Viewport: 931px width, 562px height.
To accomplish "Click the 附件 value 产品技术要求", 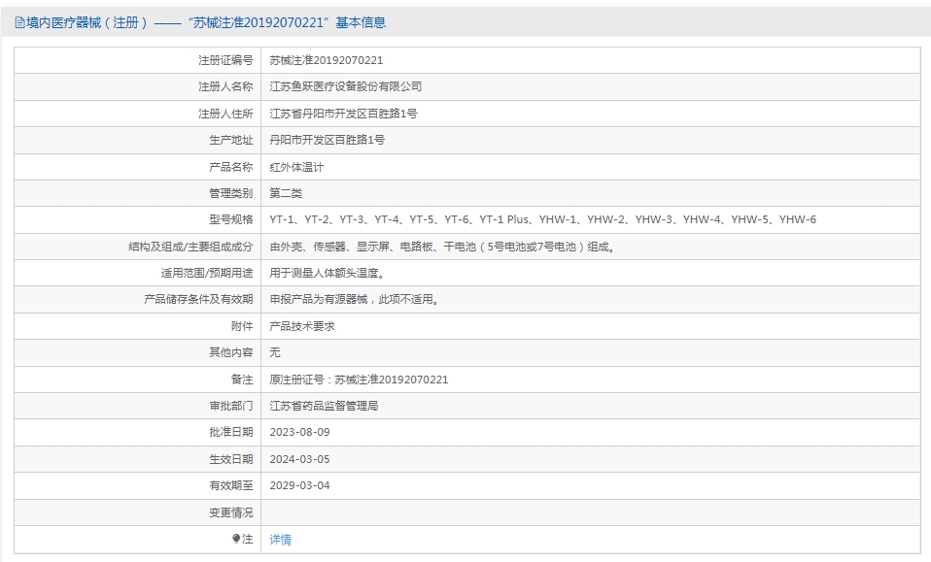I will (x=302, y=326).
